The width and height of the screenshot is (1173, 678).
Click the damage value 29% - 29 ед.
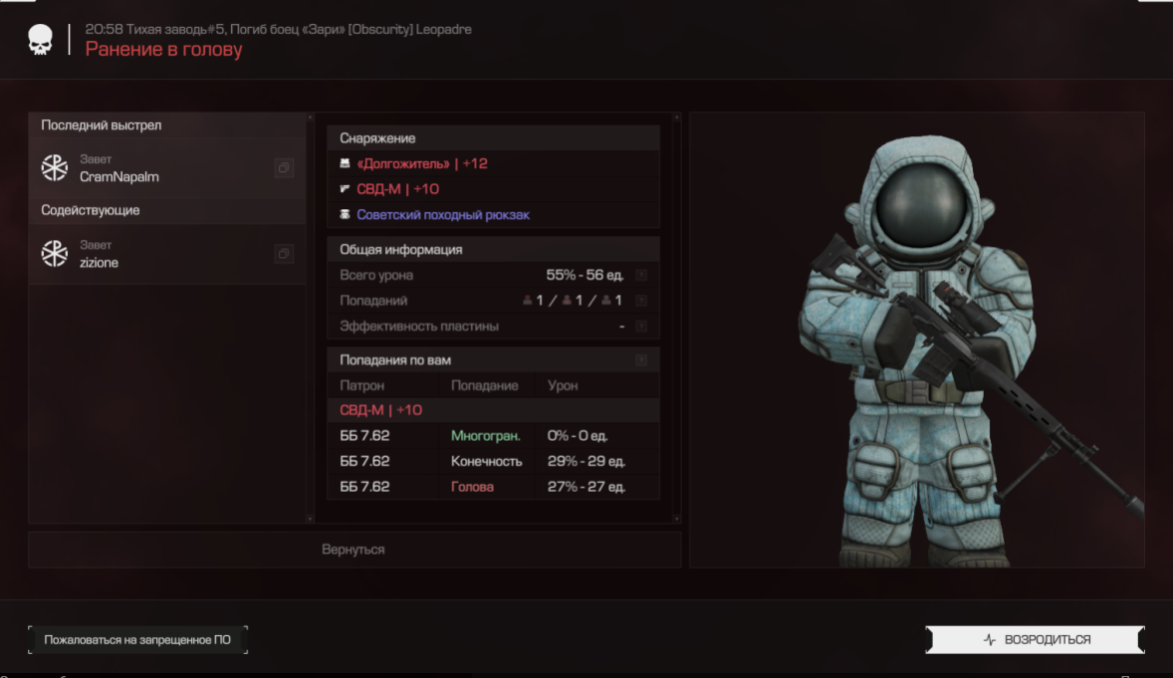coord(586,461)
